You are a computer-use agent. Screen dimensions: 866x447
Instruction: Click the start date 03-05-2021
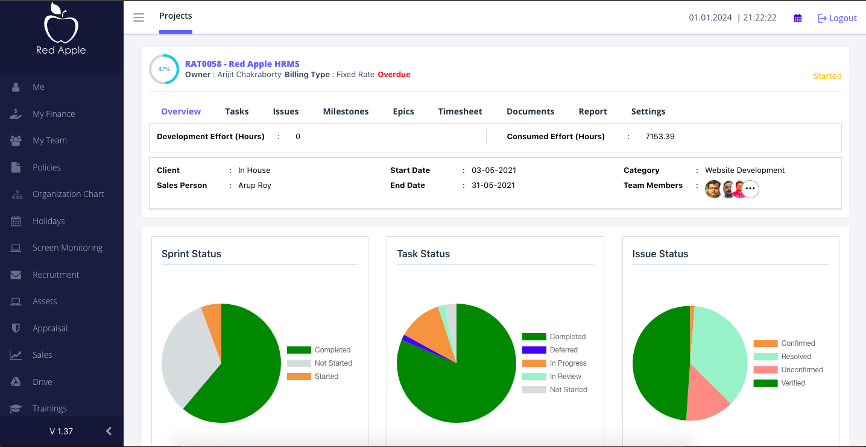pyautogui.click(x=494, y=170)
